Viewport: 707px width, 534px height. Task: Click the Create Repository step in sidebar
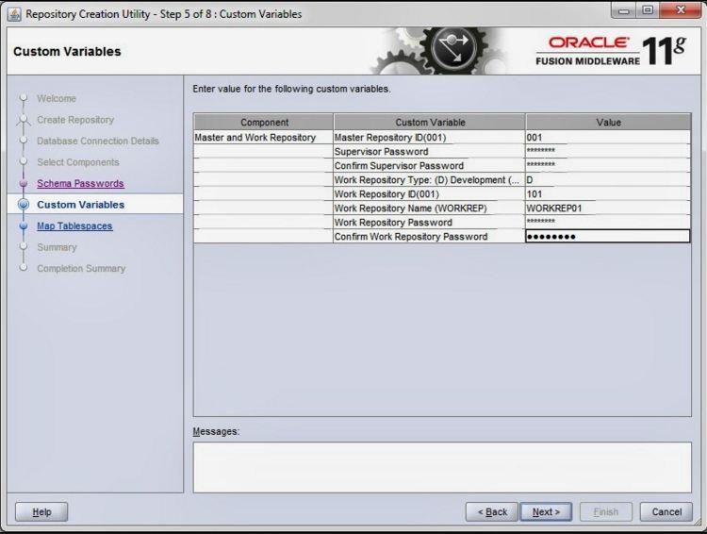tap(75, 120)
